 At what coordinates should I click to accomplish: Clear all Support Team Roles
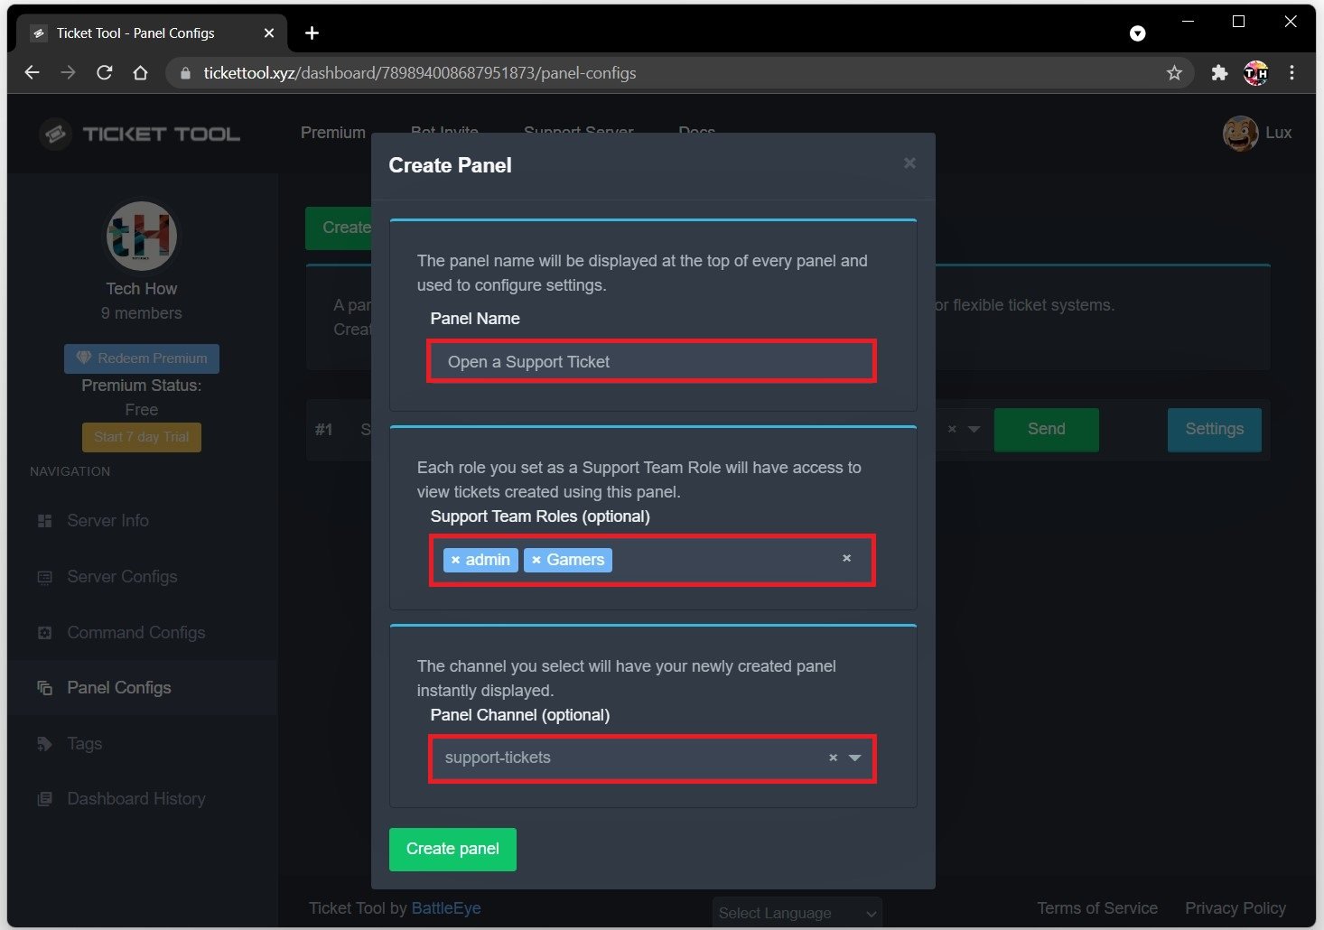846,559
